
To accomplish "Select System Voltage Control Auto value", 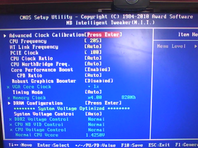I will click(x=93, y=114).
